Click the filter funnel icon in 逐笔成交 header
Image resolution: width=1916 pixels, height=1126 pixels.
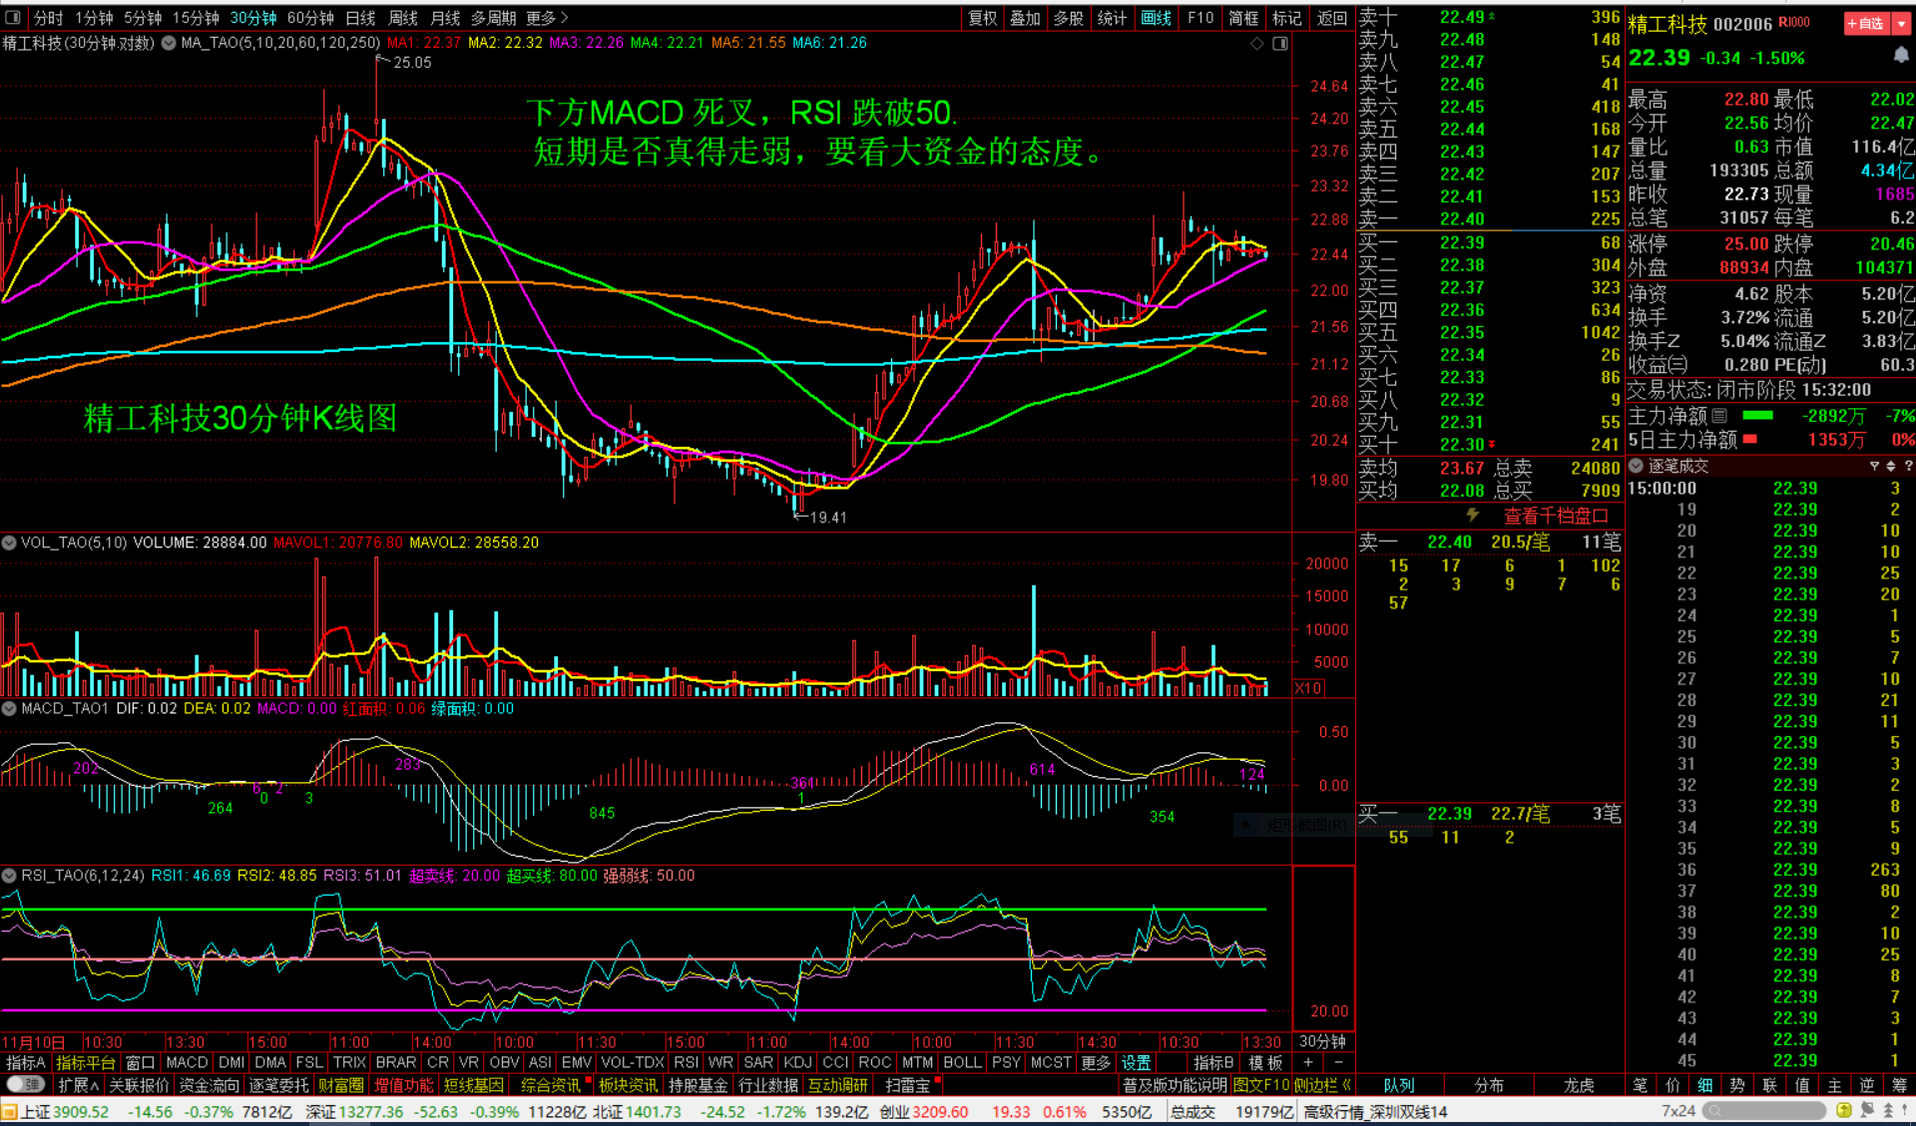[x=1874, y=466]
